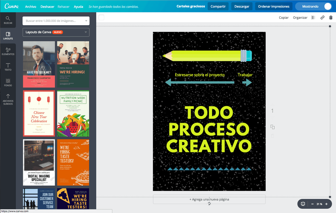Expand the Layouts de Canva dropdown
Viewport: 336px width, 213px height.
point(56,32)
